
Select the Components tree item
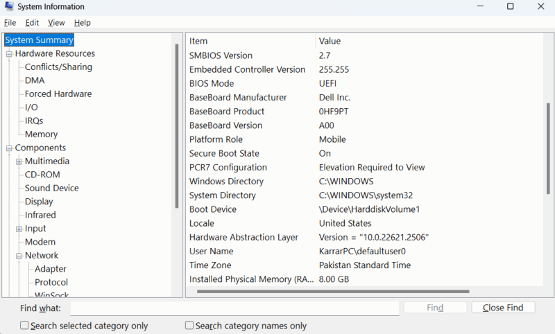[40, 148]
